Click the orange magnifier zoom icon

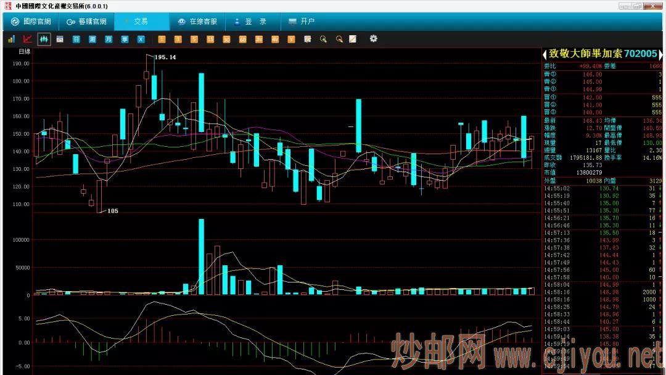tap(339, 39)
